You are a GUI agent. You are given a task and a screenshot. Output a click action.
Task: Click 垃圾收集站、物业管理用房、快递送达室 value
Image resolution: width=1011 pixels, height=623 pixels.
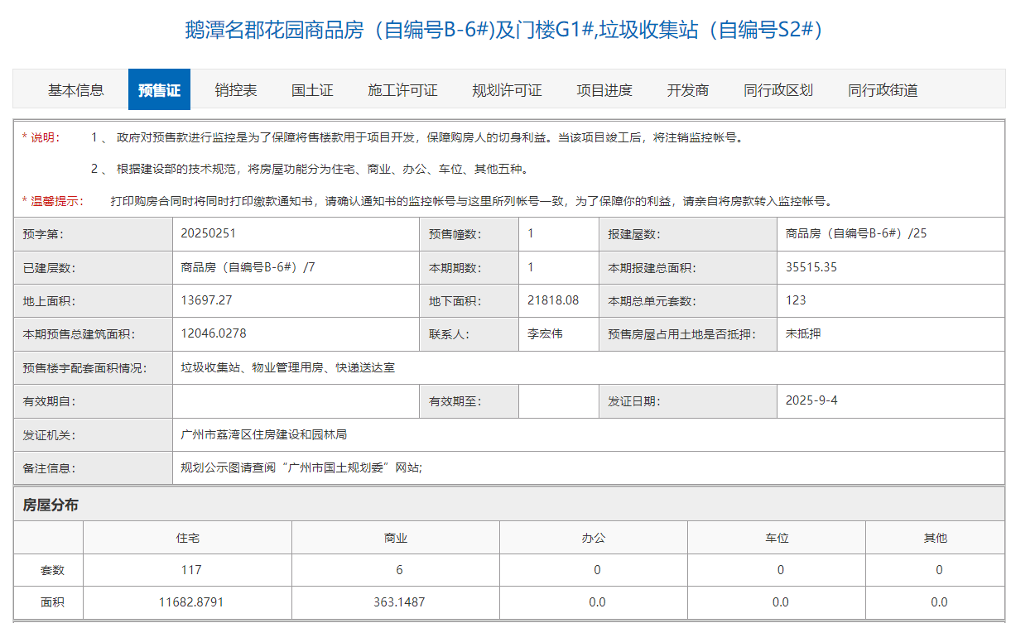coord(288,367)
